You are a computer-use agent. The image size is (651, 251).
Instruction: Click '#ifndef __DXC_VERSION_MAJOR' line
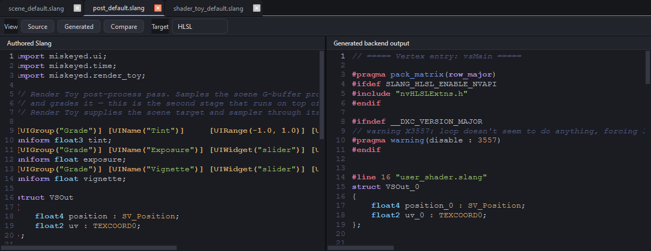tap(417, 122)
